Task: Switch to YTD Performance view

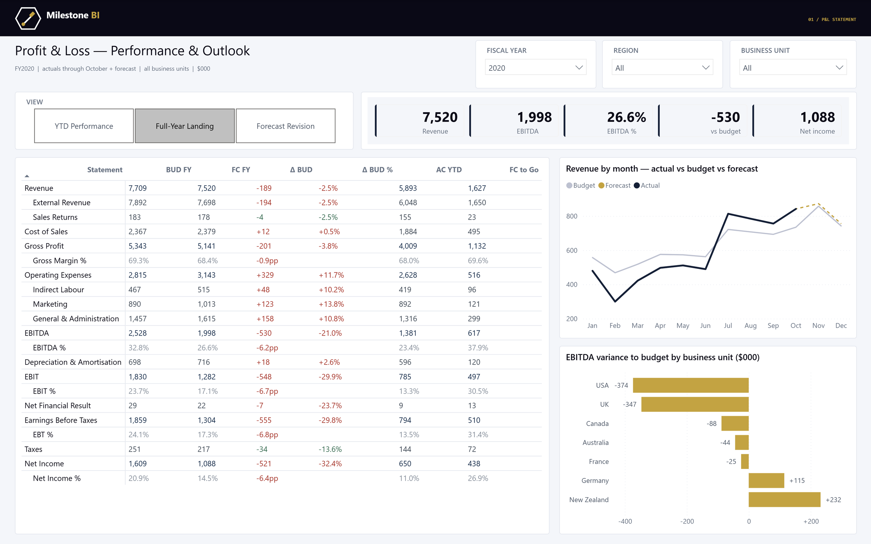Action: (x=84, y=126)
